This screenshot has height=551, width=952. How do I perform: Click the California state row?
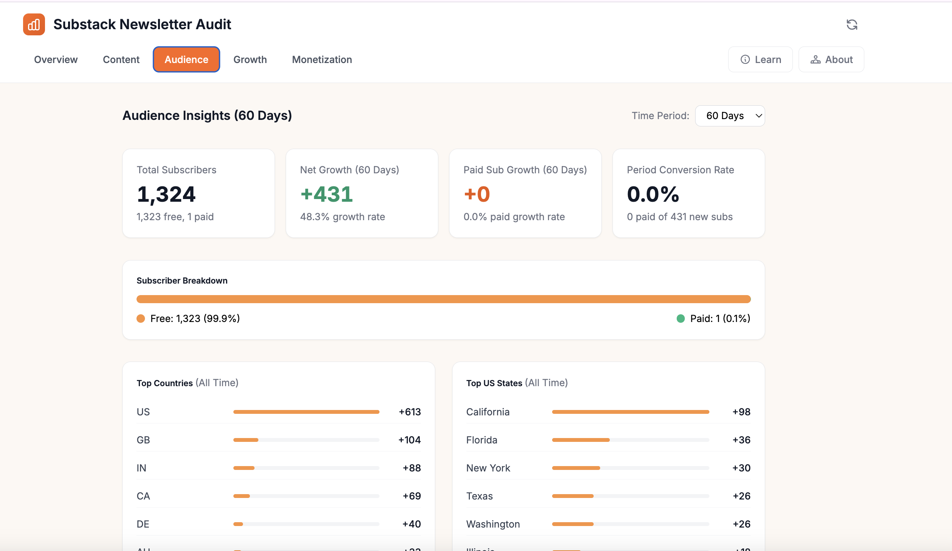tap(608, 412)
